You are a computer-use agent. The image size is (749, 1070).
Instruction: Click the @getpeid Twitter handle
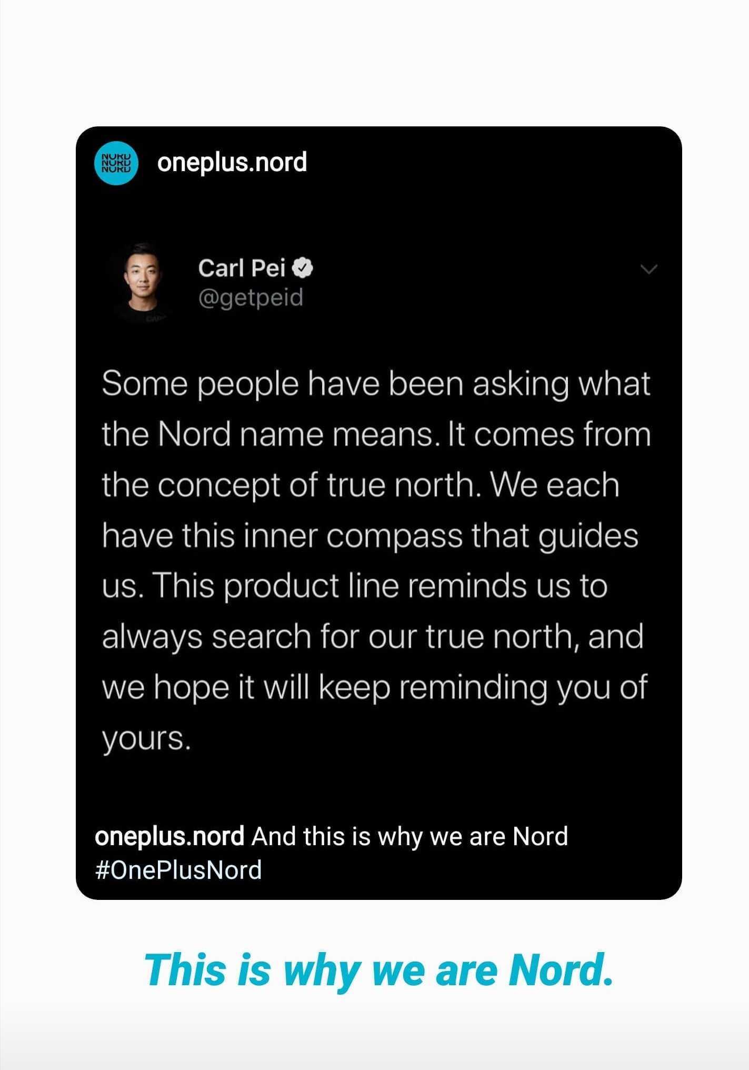click(251, 298)
